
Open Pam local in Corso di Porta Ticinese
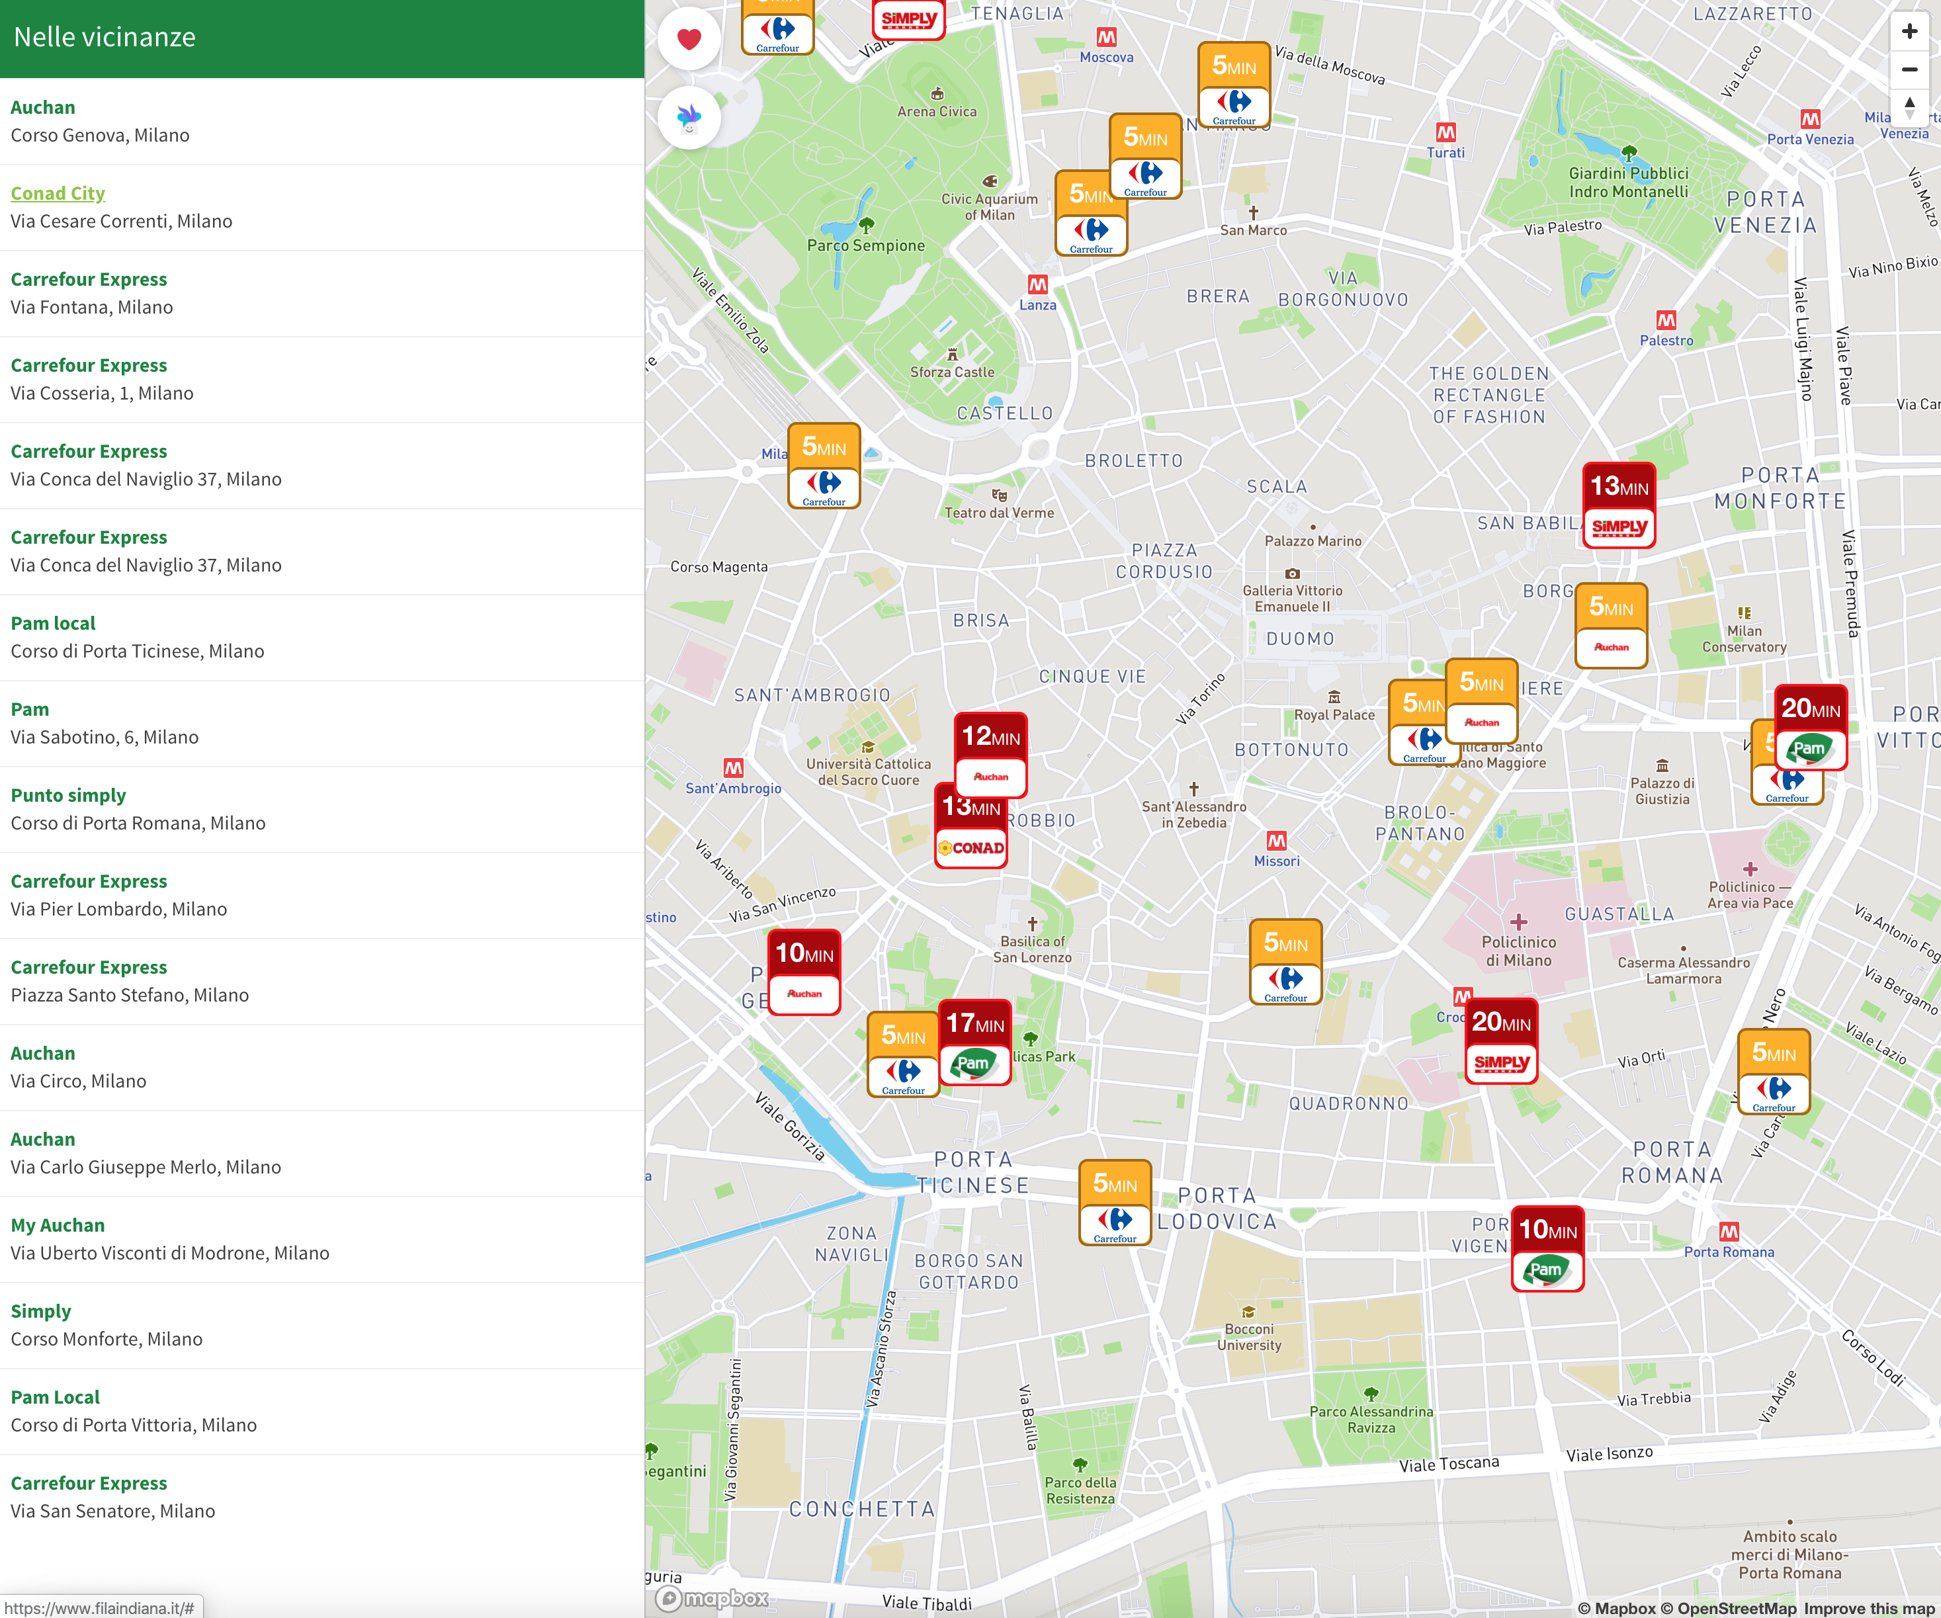point(322,636)
